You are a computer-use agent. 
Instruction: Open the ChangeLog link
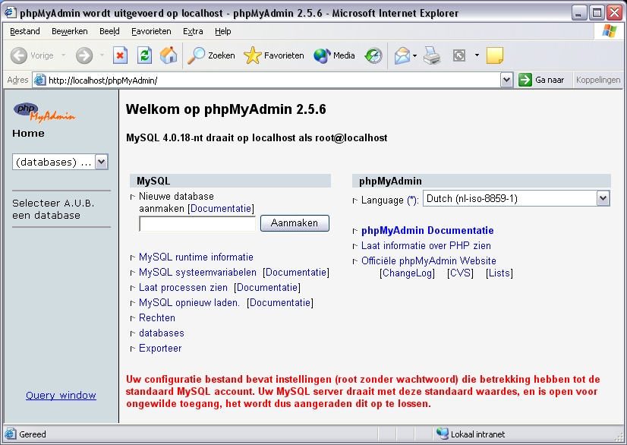[x=407, y=273]
